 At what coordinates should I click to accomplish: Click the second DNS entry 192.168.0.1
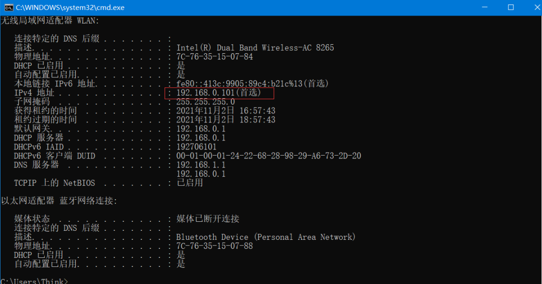coord(201,174)
